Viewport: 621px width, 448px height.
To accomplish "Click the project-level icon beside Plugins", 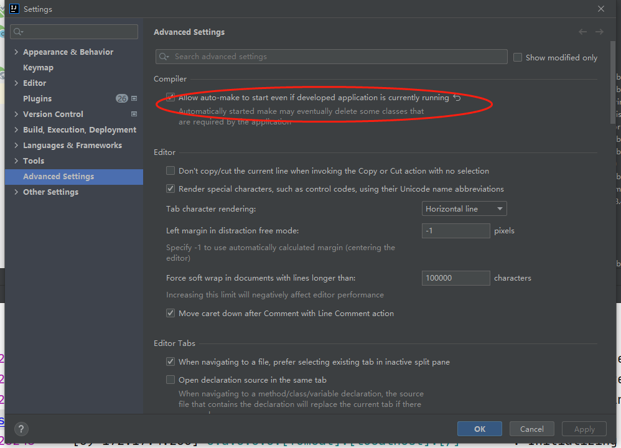I will (134, 99).
